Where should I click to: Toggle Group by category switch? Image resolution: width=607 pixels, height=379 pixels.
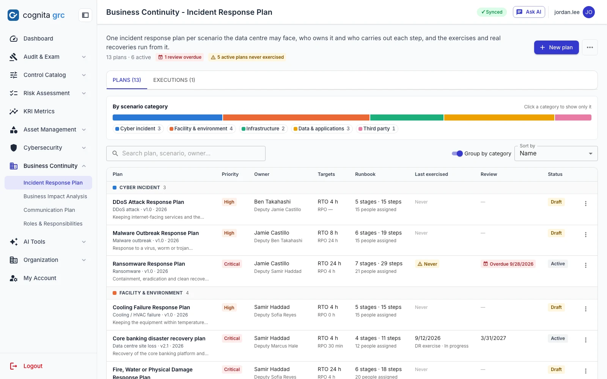(457, 153)
